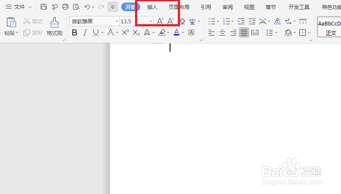Switch to the 视图 tab
The height and width of the screenshot is (194, 341).
[249, 7]
